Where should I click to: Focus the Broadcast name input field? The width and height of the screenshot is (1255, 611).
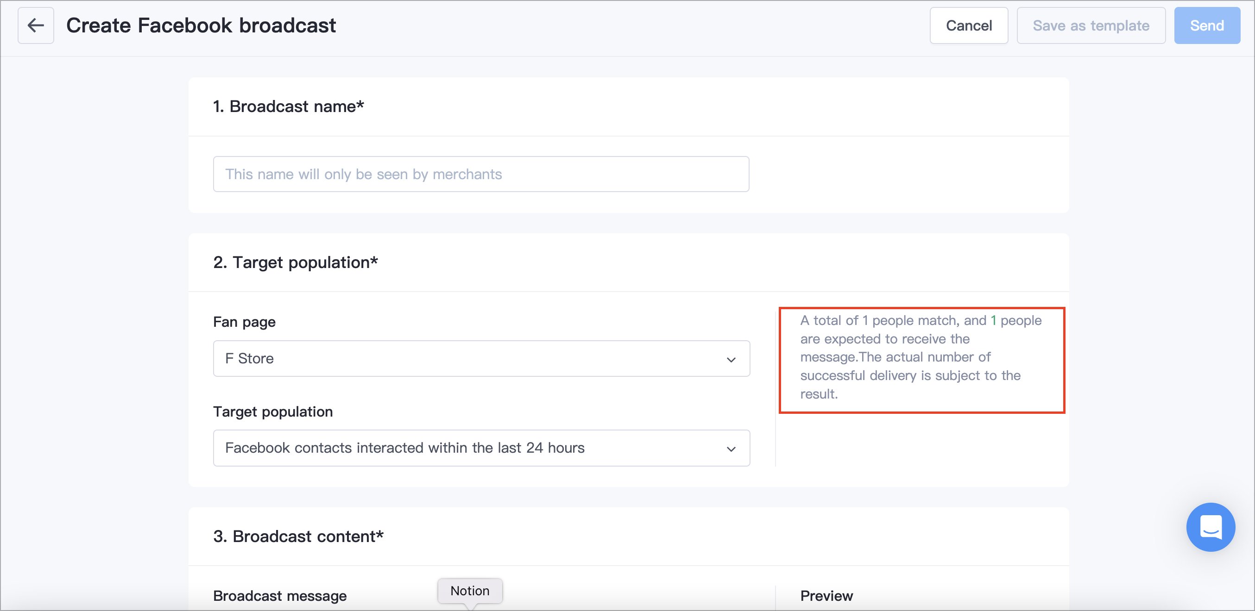pos(481,174)
